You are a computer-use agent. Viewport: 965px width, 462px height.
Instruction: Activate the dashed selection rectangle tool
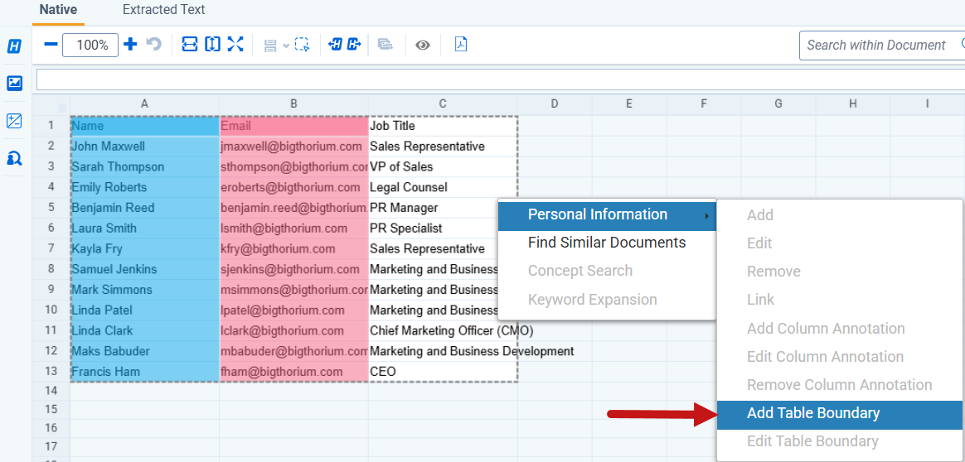302,45
